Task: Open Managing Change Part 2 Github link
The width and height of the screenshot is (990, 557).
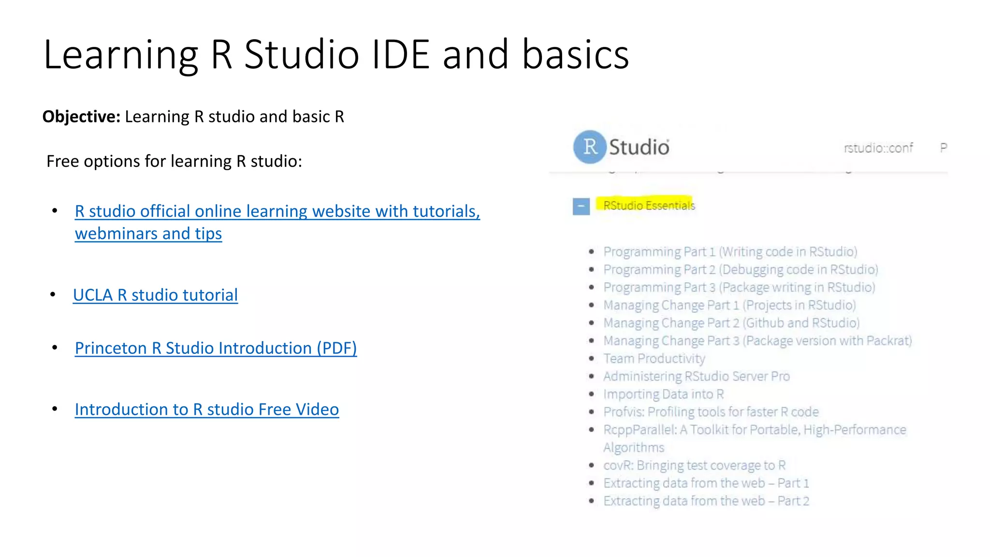Action: tap(731, 323)
